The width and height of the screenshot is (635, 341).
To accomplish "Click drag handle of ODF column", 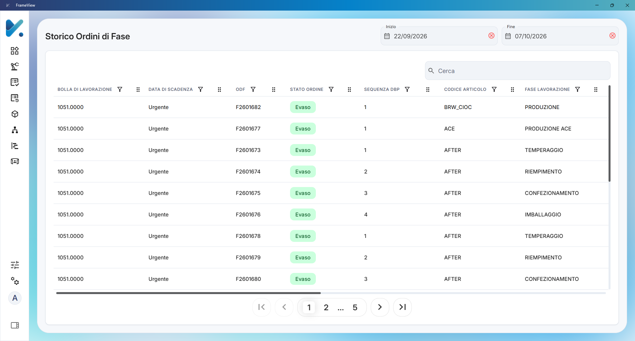I will pyautogui.click(x=274, y=90).
